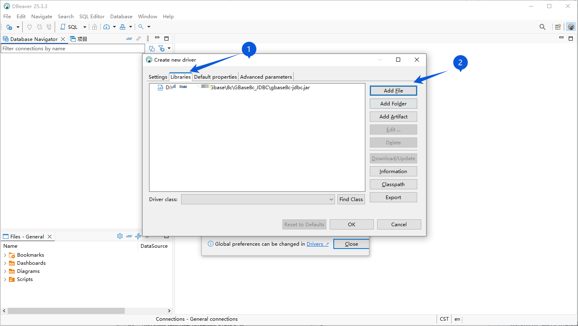Open the Drivers preferences link
578x326 pixels.
tap(318, 244)
